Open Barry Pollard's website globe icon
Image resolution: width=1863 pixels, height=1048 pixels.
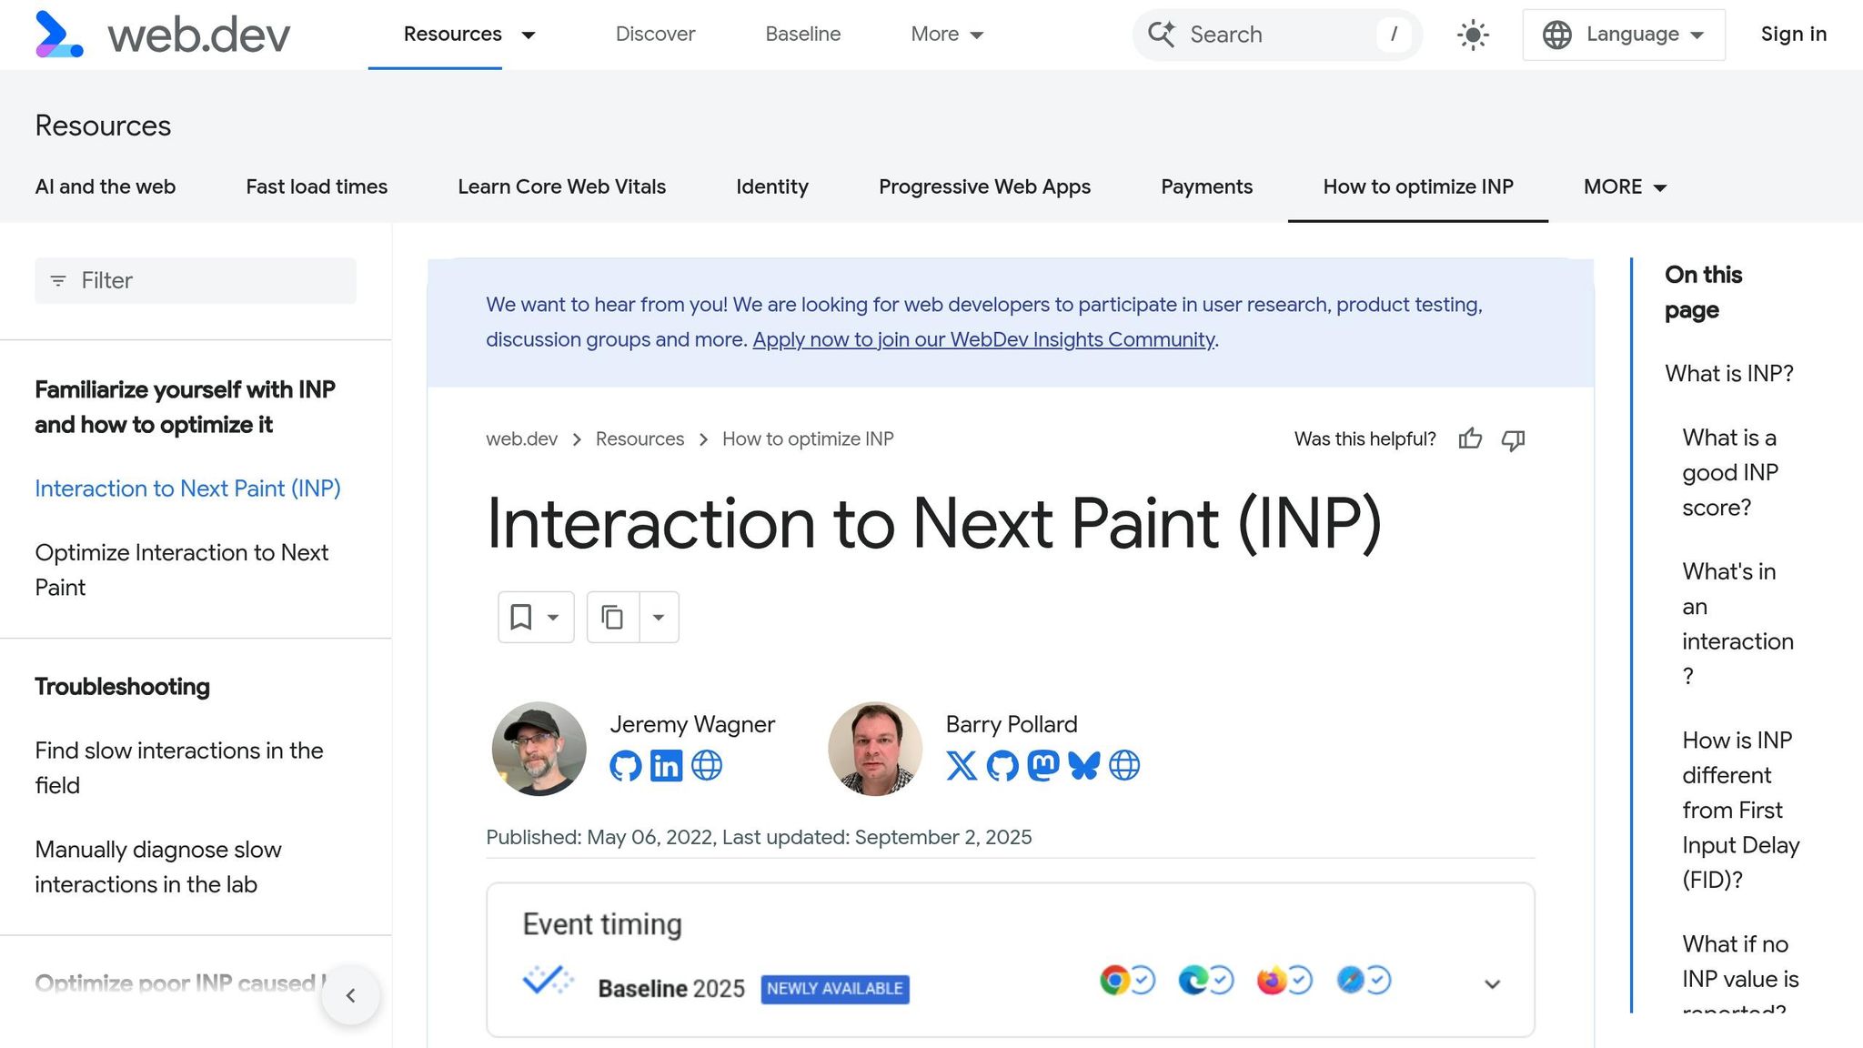click(x=1124, y=766)
